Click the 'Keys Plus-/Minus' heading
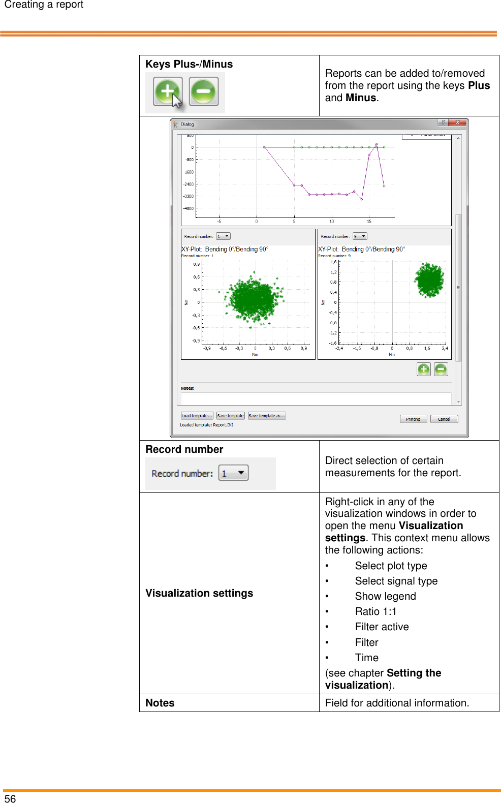Image resolution: width=501 pixels, height=803 pixels. 189,64
